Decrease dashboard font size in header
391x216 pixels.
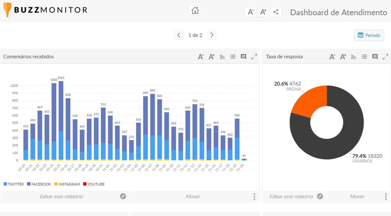[251, 12]
